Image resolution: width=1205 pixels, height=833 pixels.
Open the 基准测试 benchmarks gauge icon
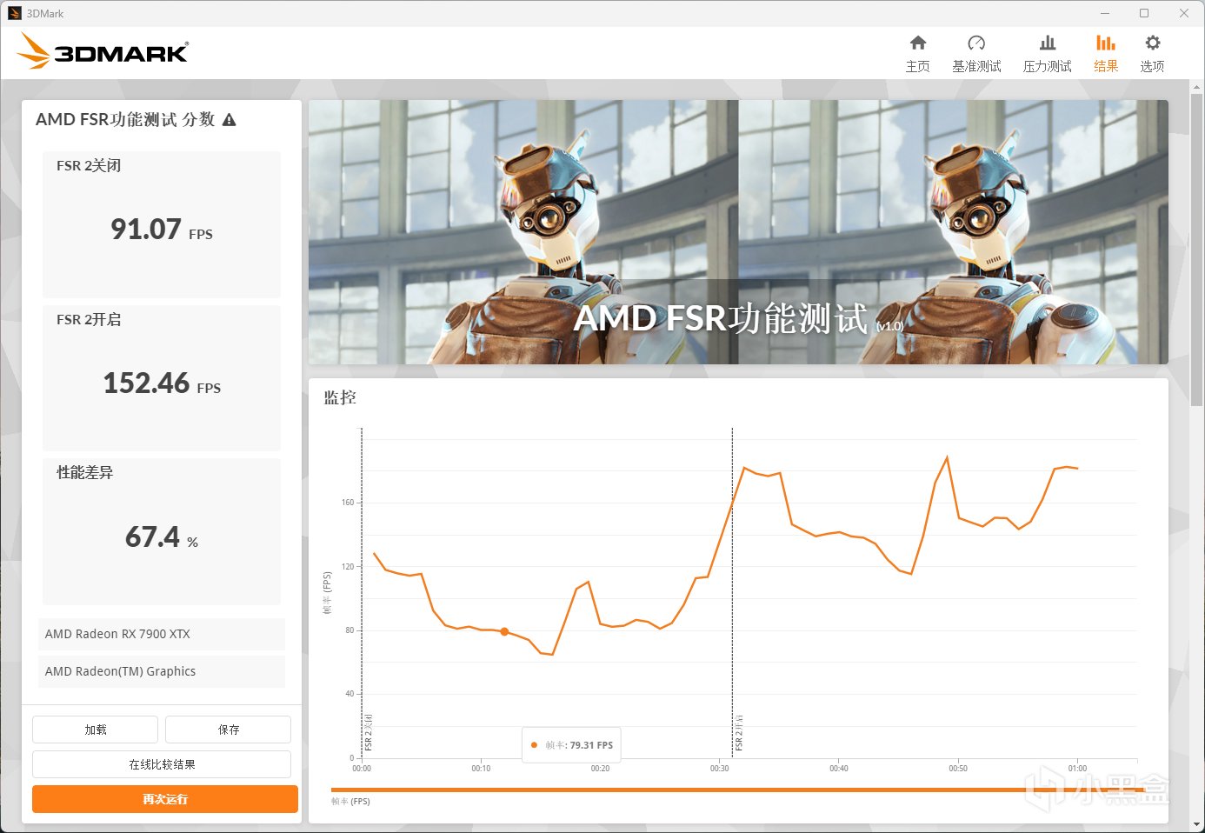click(976, 43)
